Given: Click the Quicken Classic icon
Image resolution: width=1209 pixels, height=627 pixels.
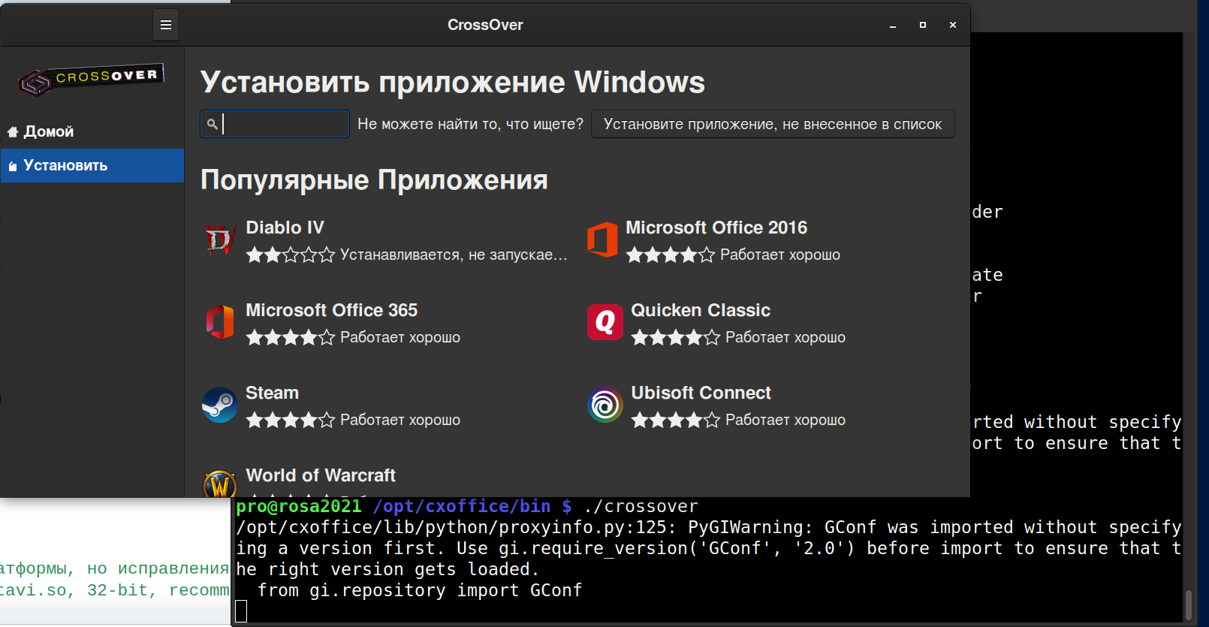Looking at the screenshot, I should [x=605, y=323].
